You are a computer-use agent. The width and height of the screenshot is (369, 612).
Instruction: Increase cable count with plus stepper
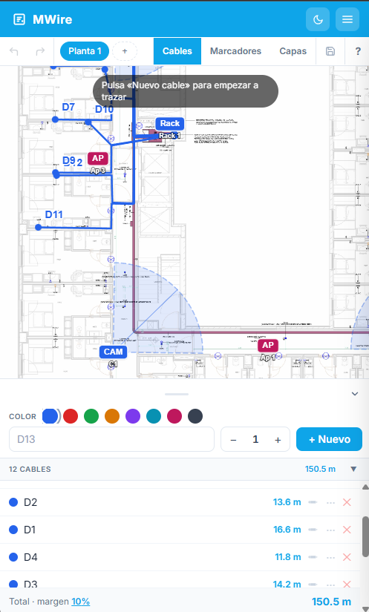278,440
